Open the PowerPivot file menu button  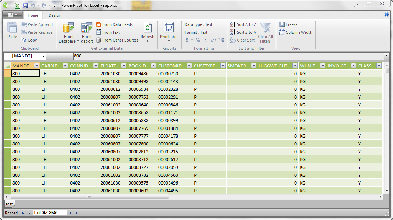point(12,15)
